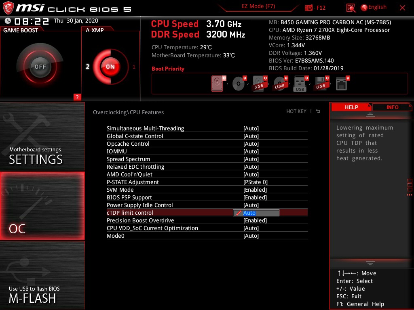The width and height of the screenshot is (414, 310).
Task: Open the M-FLASH BIOS flash section
Action: tap(42, 275)
